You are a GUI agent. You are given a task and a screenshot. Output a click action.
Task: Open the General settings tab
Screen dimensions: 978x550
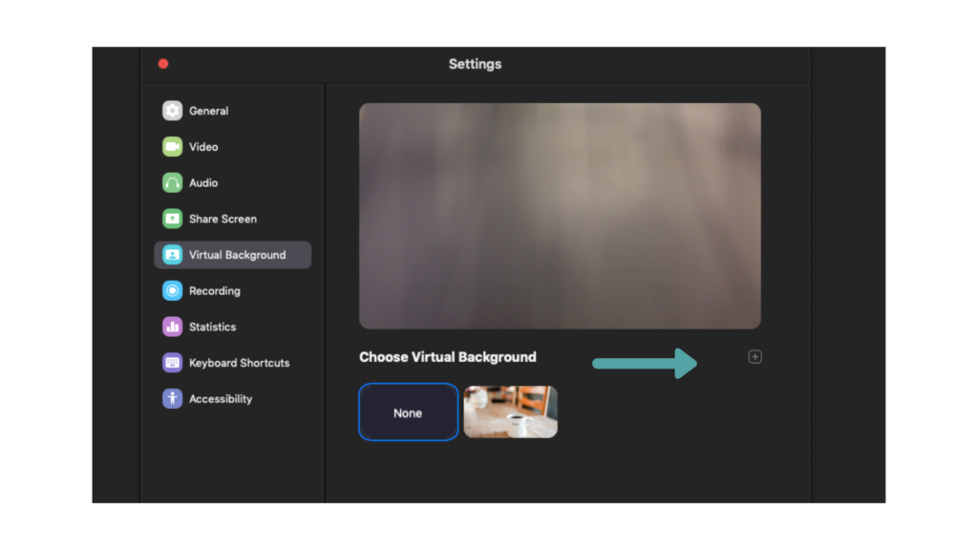pos(208,111)
